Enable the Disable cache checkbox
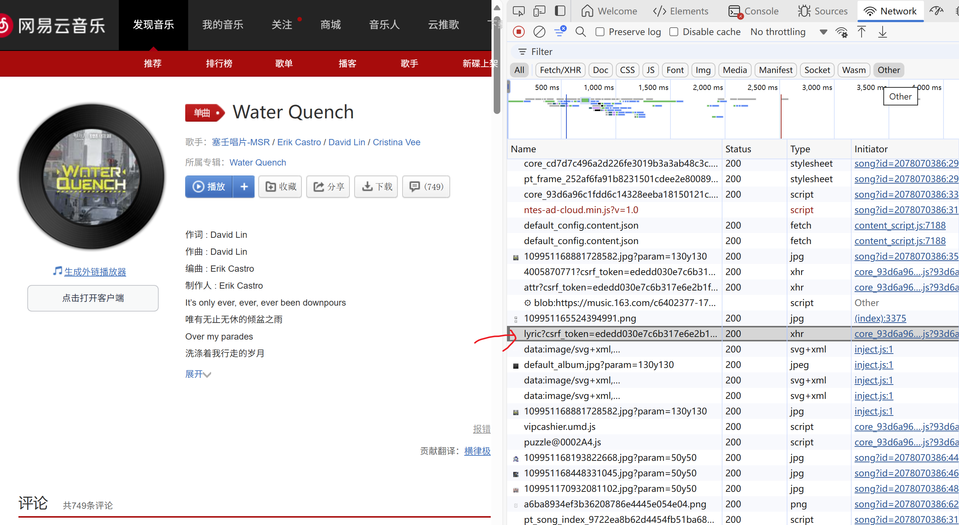Viewport: 959px width, 525px height. (x=674, y=32)
